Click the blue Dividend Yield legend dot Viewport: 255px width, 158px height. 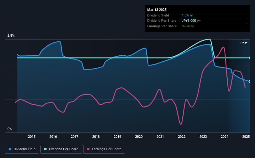[10, 149]
